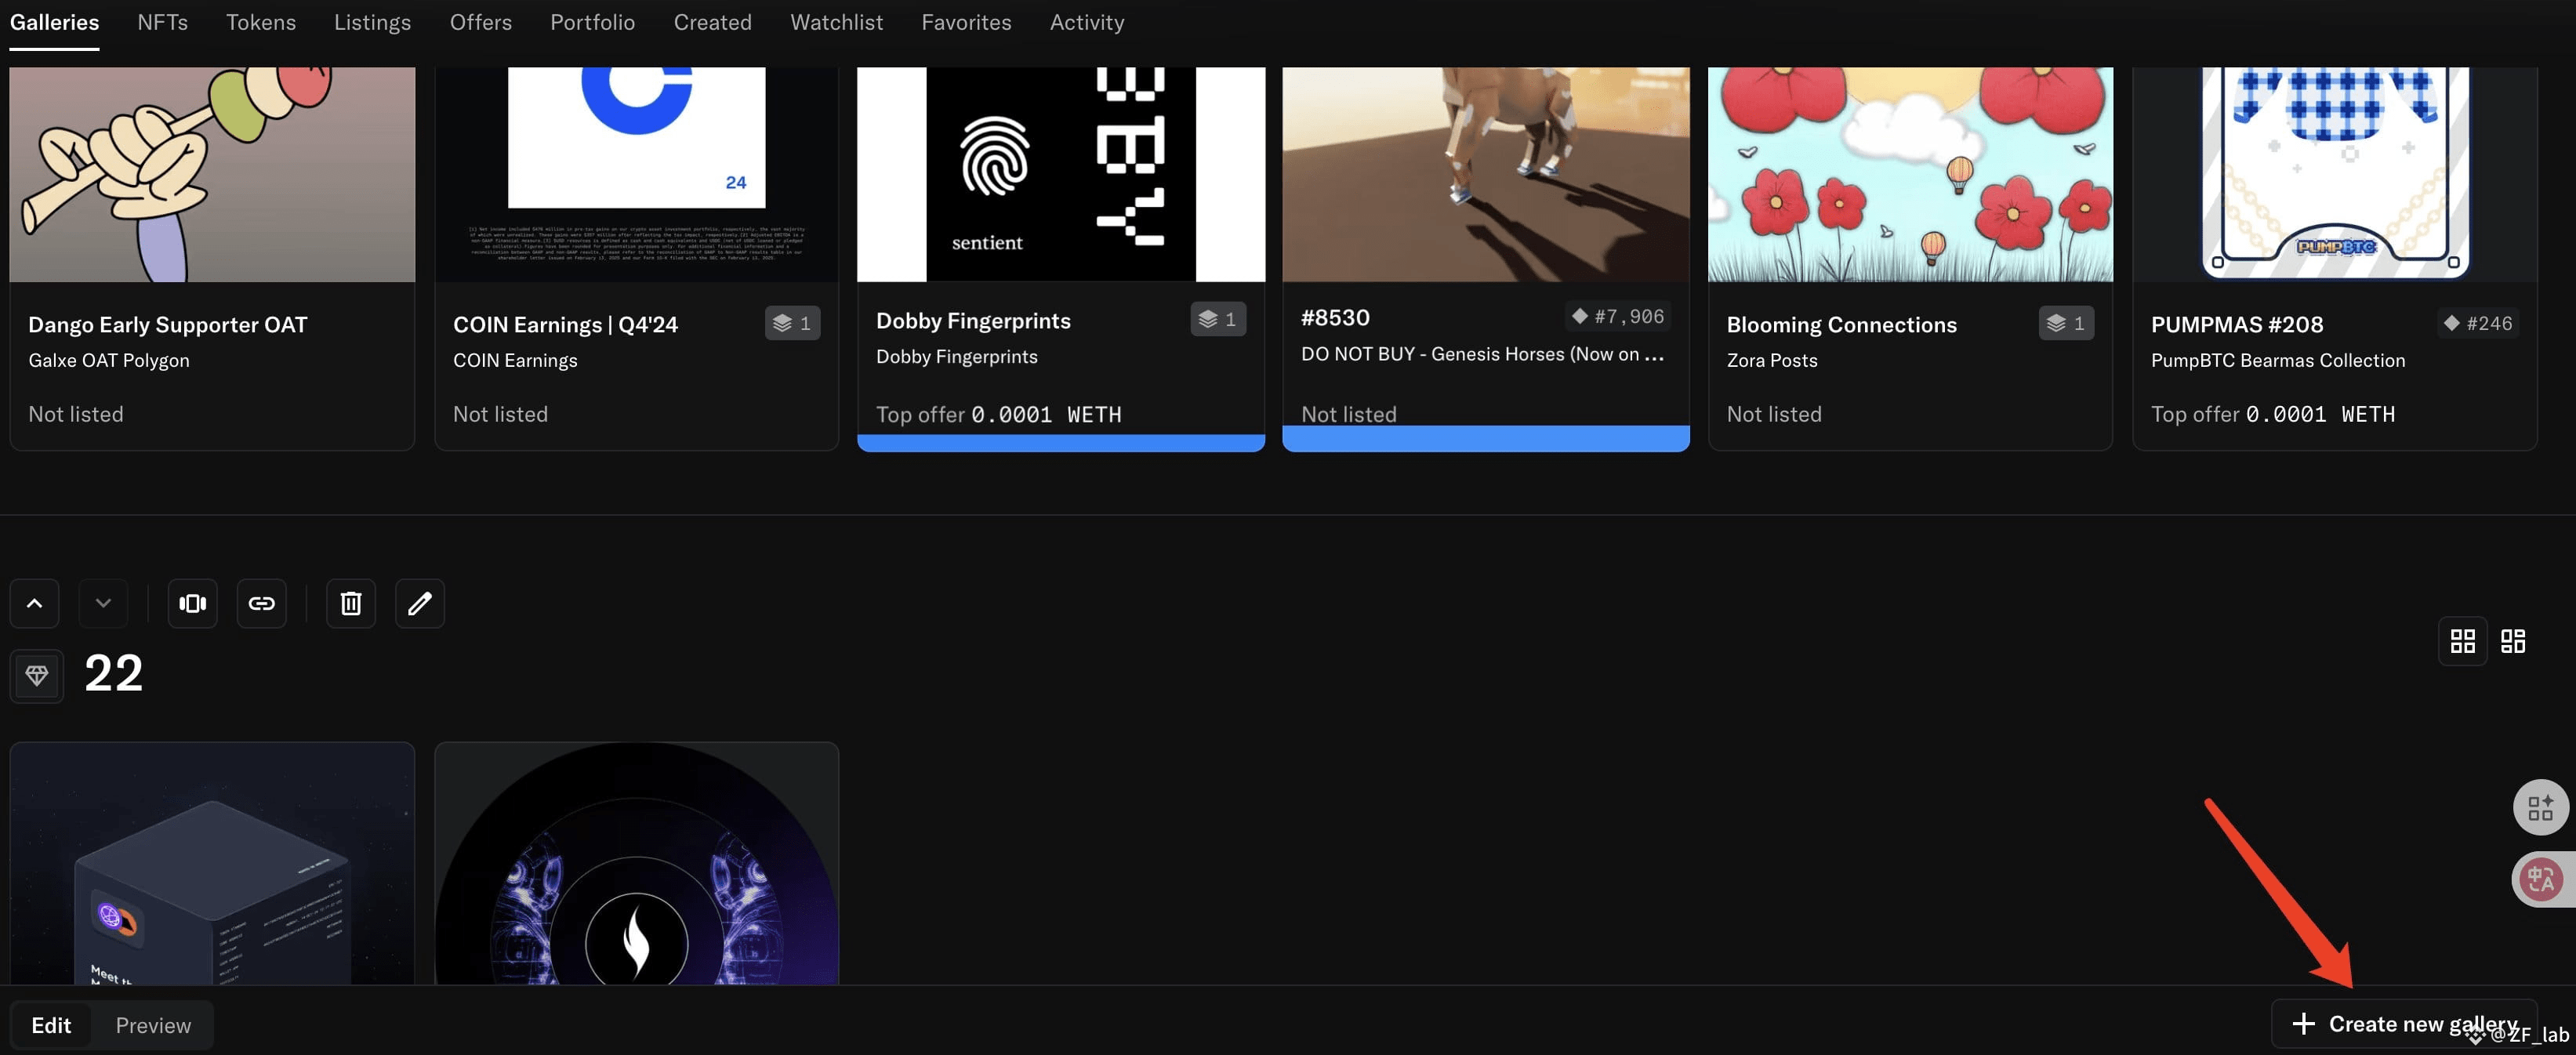2576x1055 pixels.
Task: Go to the Activity tab
Action: click(1087, 22)
